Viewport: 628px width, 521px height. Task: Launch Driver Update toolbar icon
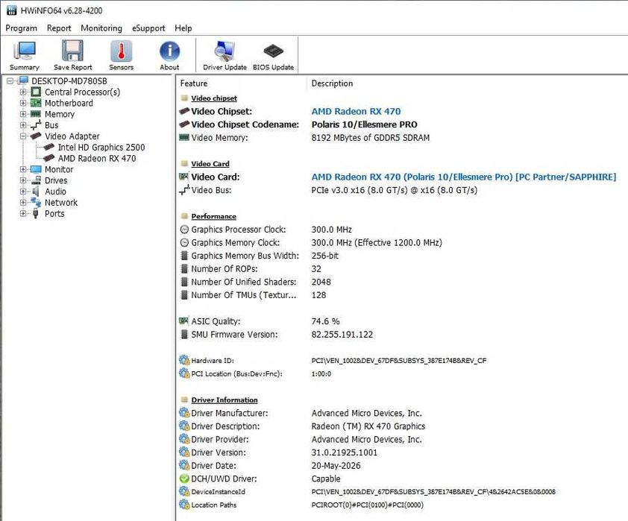coord(224,56)
